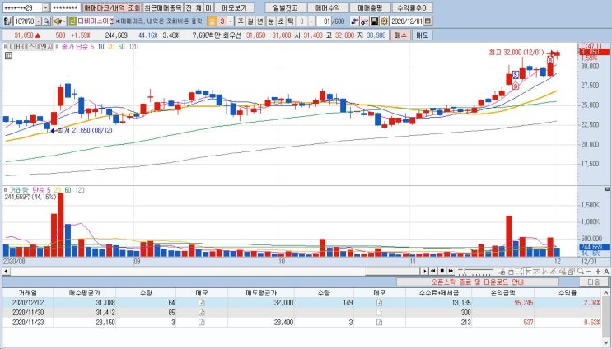Click the red-blue chart tools icon
This screenshot has width=612, height=349.
coord(355,21)
